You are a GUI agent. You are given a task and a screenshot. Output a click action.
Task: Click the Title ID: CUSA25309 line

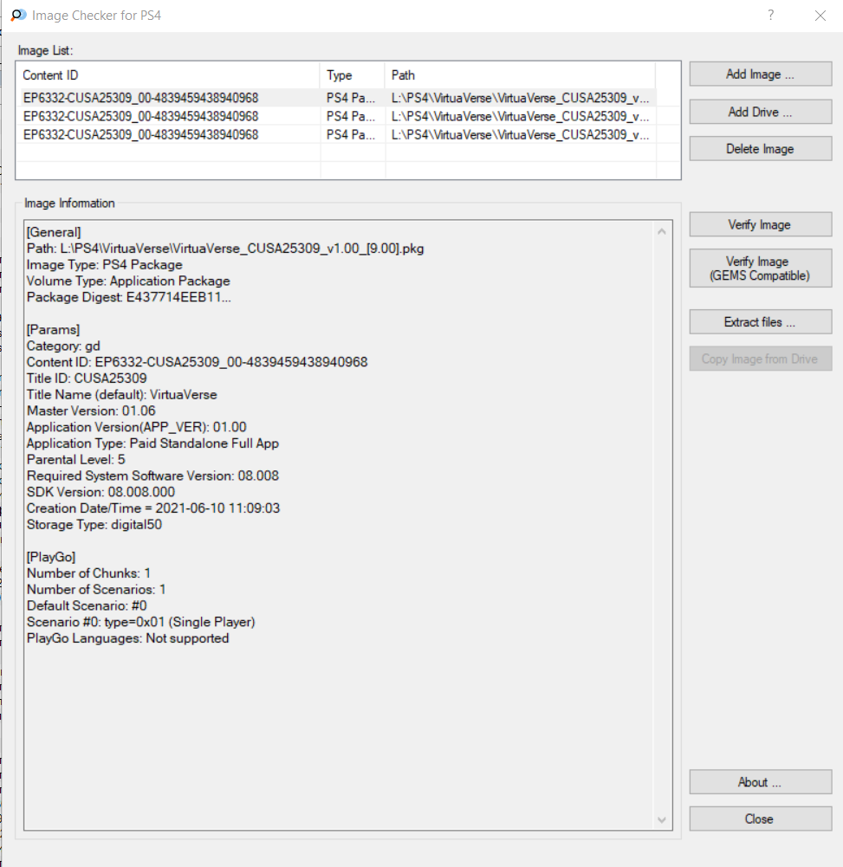click(87, 379)
